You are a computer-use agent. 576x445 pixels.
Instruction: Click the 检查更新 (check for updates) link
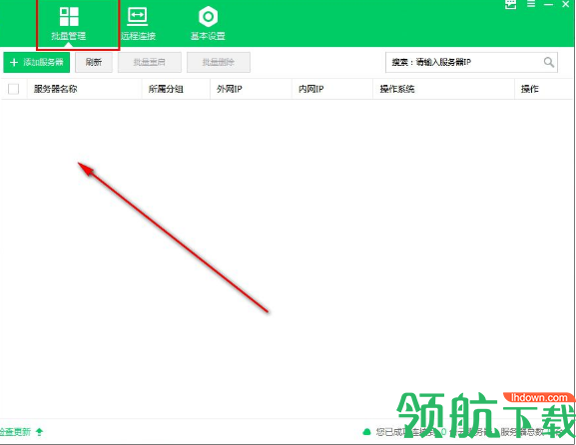[x=15, y=432]
